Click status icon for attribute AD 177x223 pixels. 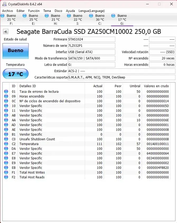[6, 125]
